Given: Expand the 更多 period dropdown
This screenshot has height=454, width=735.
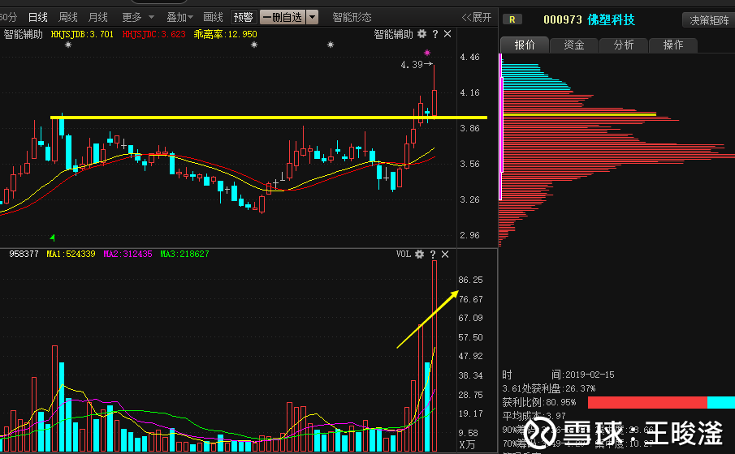Looking at the screenshot, I should point(138,17).
